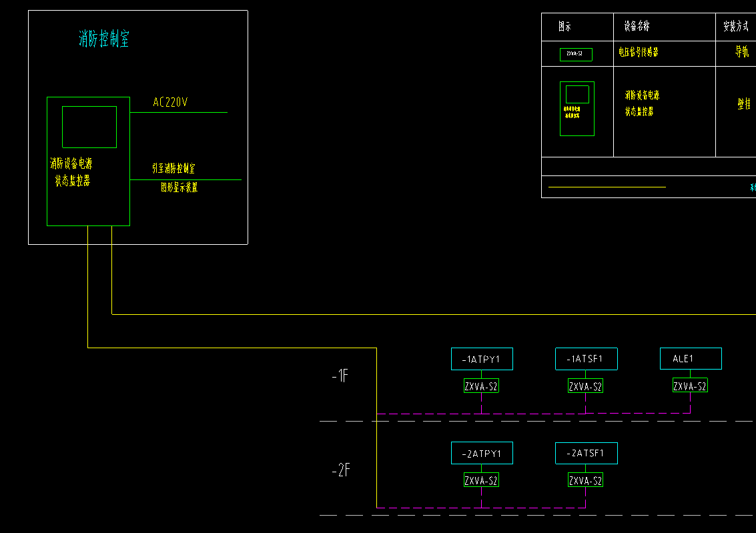Select the 引至消防控制室 text

point(173,168)
